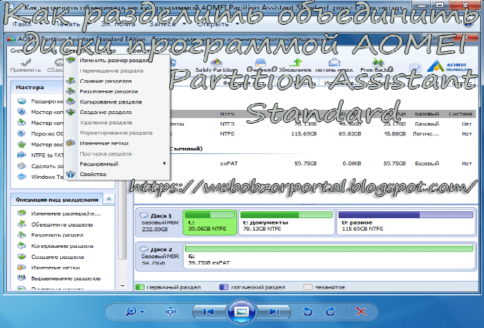Rotate the photo counterclockwise in Photo Viewer

(x=308, y=311)
